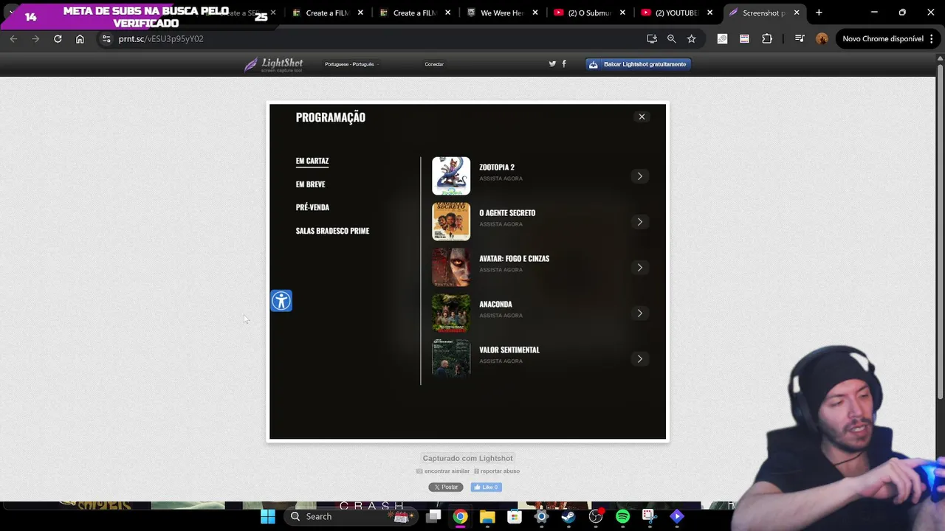Open the zoom magnifier icon in address bar

coord(671,38)
